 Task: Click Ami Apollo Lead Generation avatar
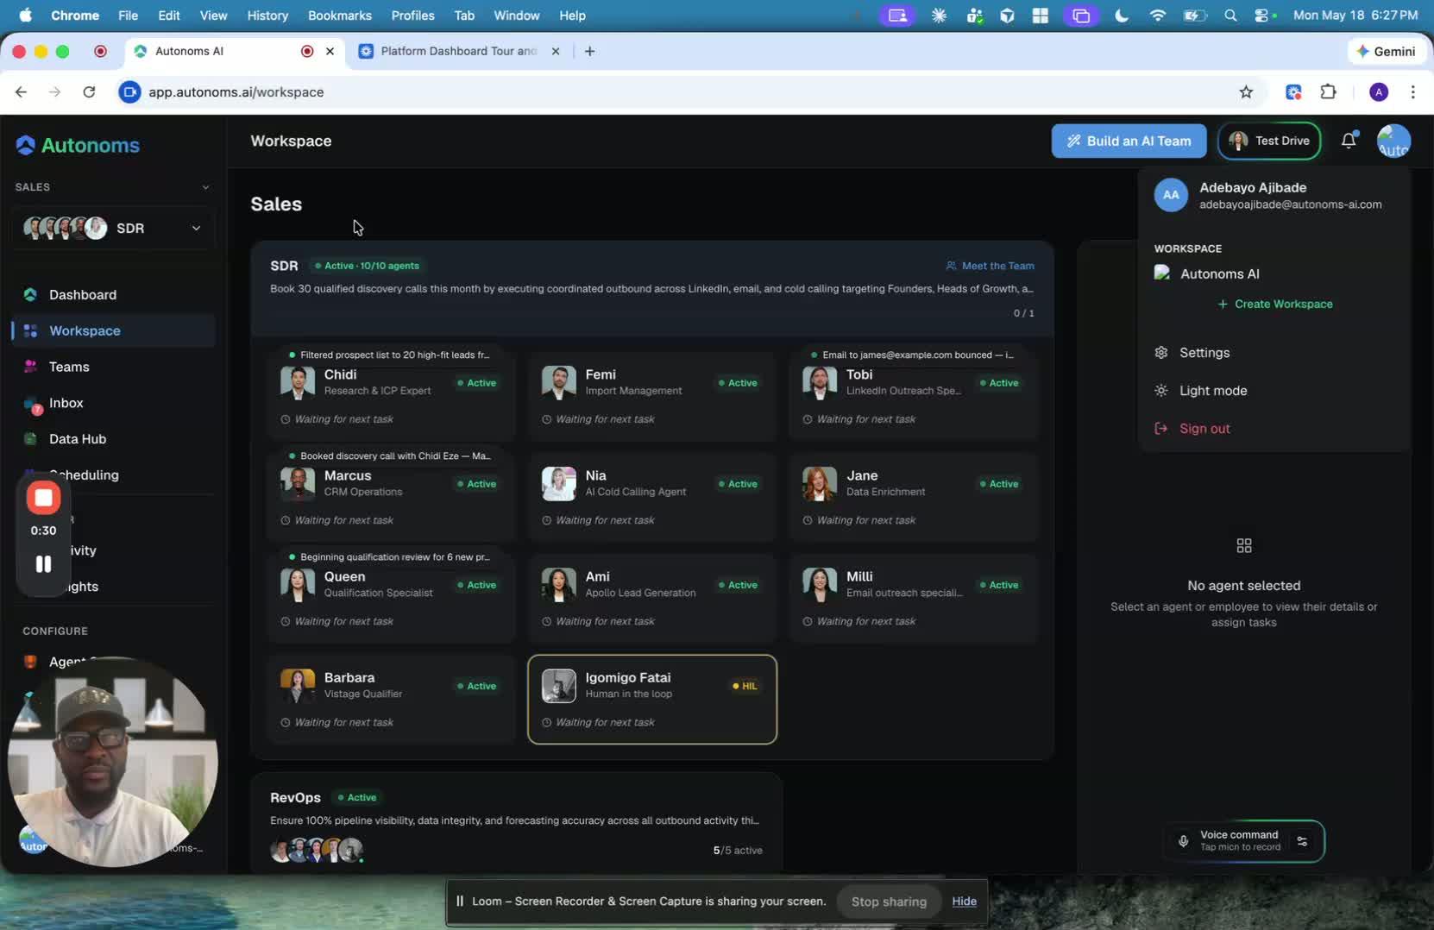coord(558,584)
